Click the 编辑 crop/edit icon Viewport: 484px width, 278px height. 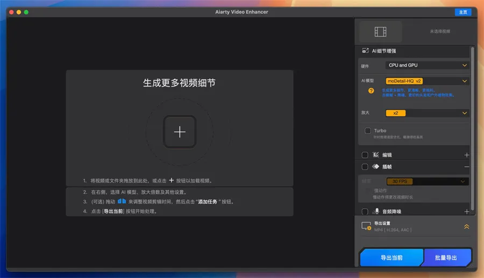coord(376,155)
